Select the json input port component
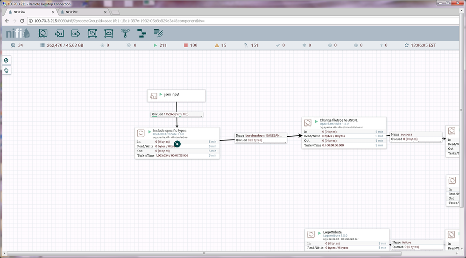Screen dimensions: 466x258 [177, 95]
